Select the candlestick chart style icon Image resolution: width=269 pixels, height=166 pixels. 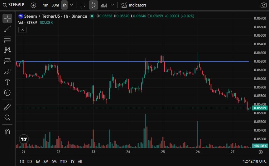coord(94,5)
